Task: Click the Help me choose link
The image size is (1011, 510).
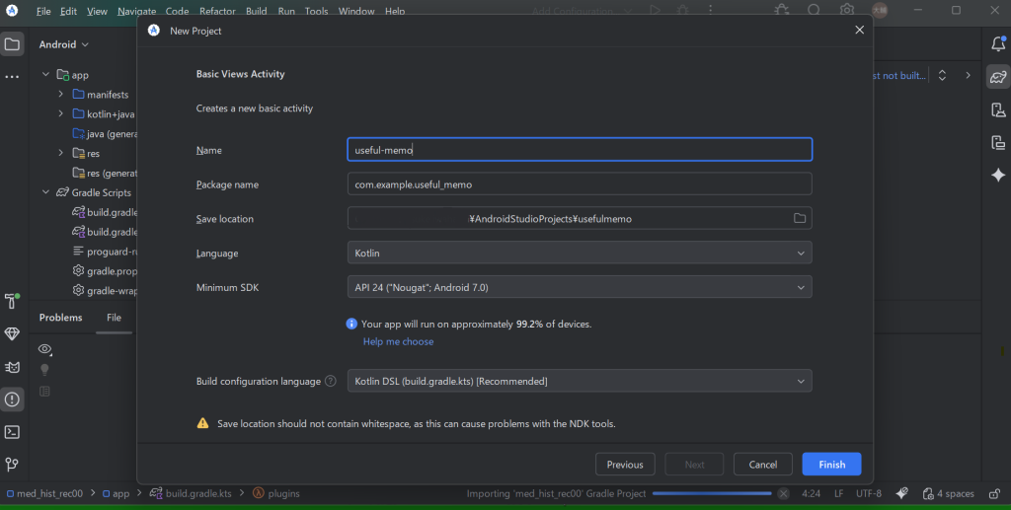Action: tap(398, 341)
